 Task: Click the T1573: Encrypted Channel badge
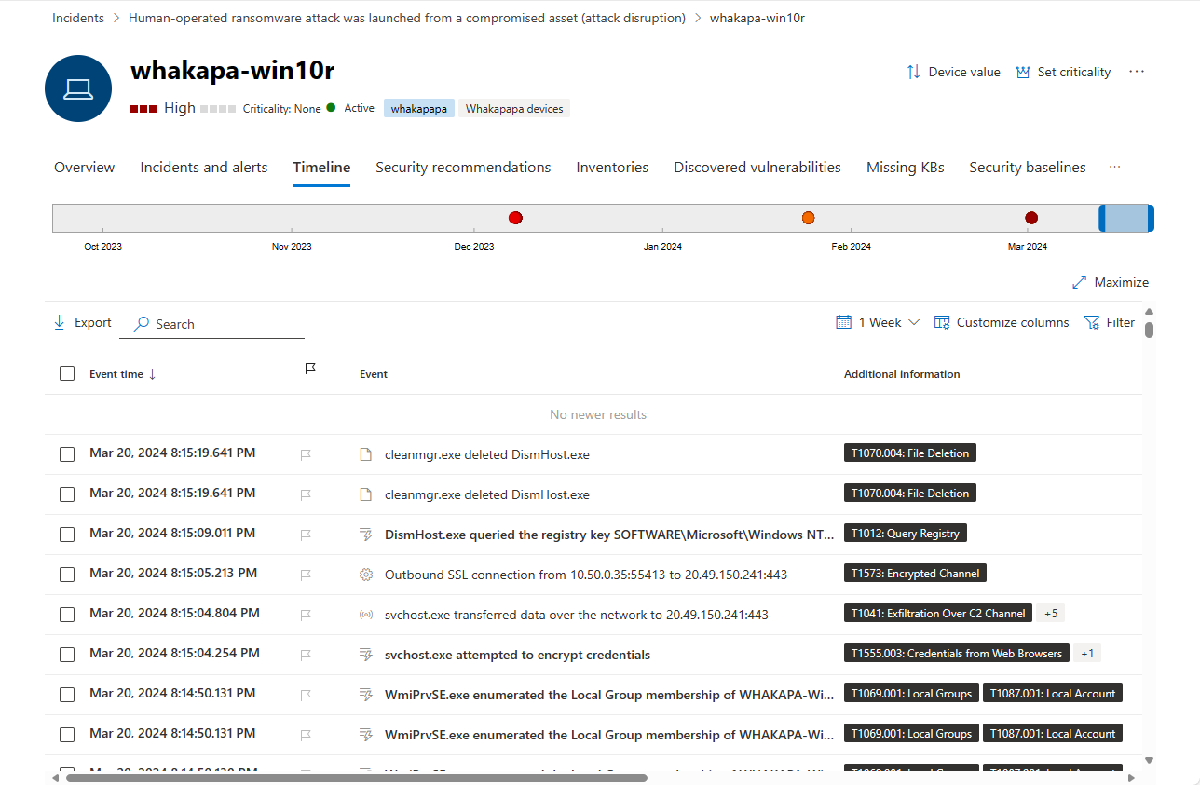click(915, 573)
